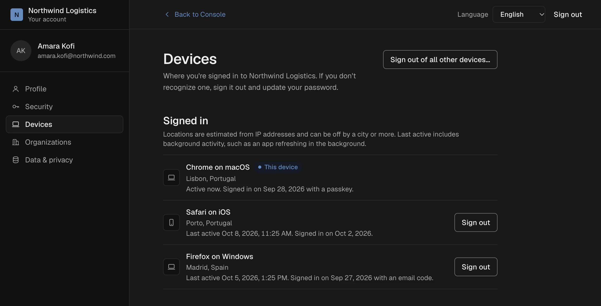Open Organizations in the sidebar
The image size is (601, 306).
65,142
